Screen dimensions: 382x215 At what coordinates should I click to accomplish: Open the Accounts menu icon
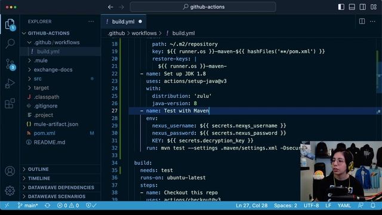point(10,171)
